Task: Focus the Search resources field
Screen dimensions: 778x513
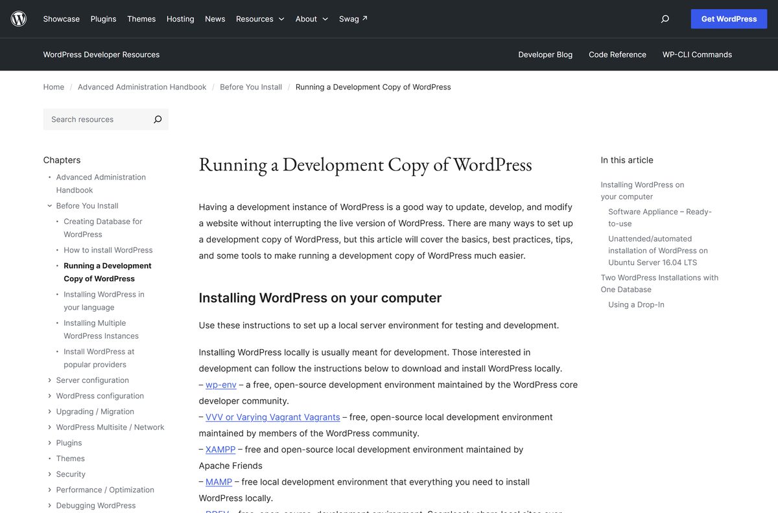Action: (96, 119)
